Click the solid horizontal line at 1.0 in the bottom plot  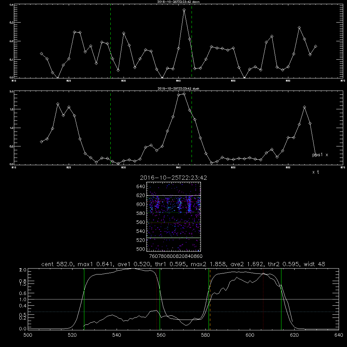[183, 299]
